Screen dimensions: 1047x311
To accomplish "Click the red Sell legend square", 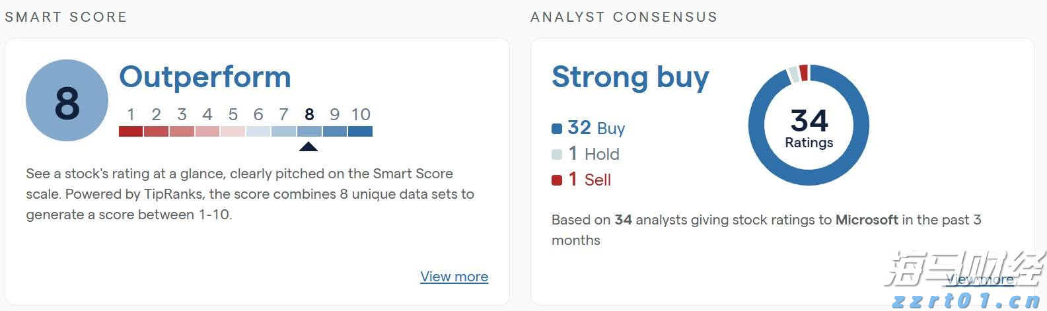I will point(557,180).
